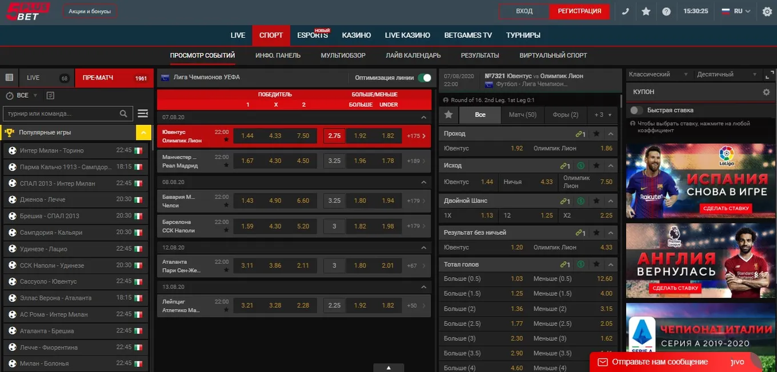
Task: Click the ВХОД login button
Action: pyautogui.click(x=524, y=11)
